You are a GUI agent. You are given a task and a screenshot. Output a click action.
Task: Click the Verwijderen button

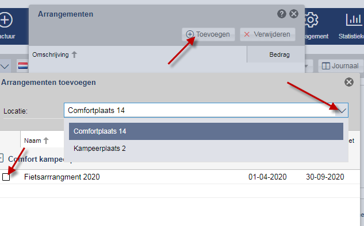(x=267, y=34)
